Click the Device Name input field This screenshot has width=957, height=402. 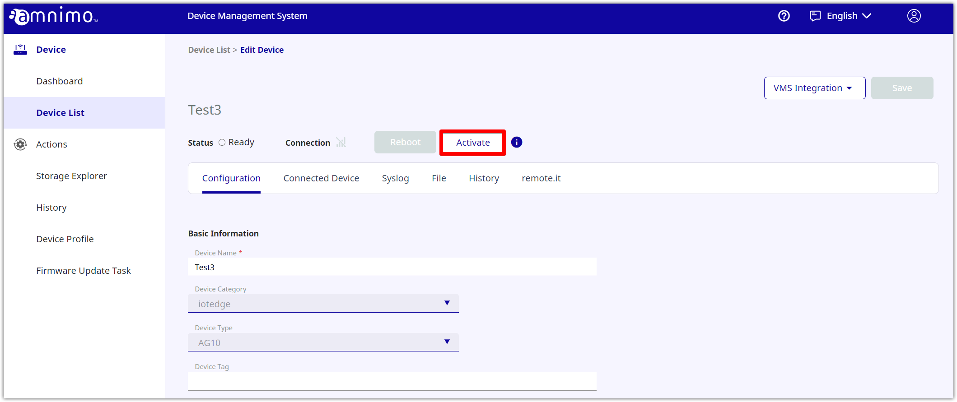pyautogui.click(x=392, y=267)
